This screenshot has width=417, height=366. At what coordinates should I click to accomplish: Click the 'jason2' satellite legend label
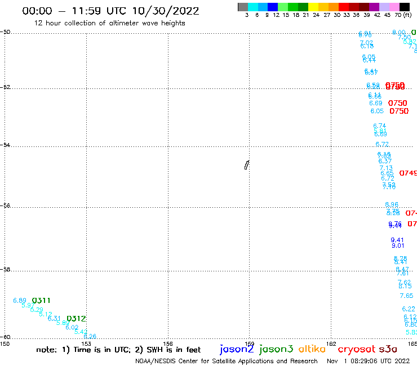(237, 349)
